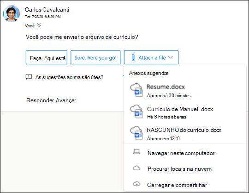Click the recipient label Você

30,25
